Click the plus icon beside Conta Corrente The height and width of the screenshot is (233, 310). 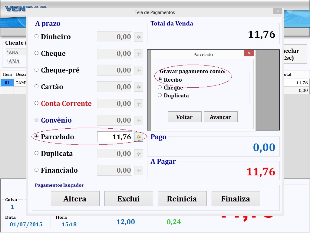pyautogui.click(x=139, y=103)
